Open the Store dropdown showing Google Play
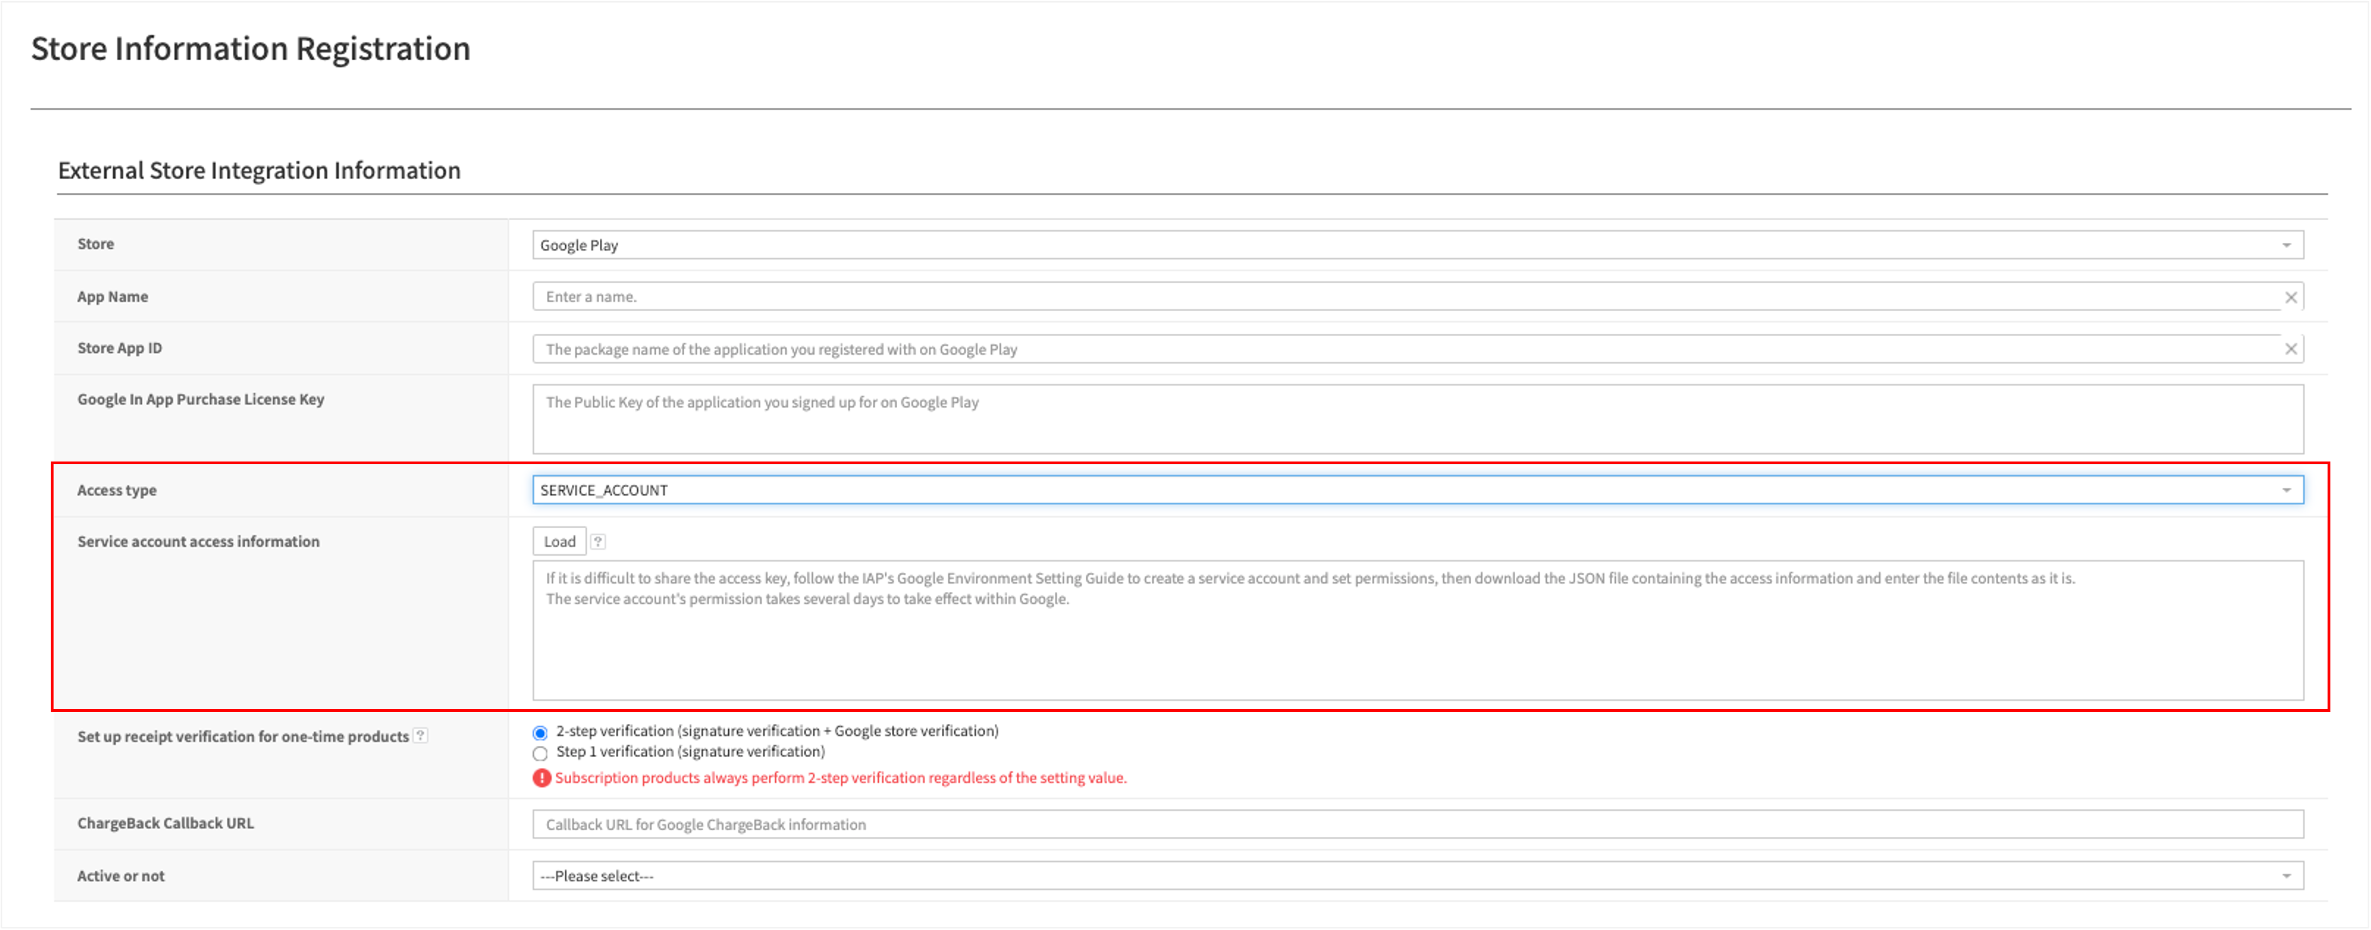Image resolution: width=2371 pixels, height=930 pixels. click(x=1417, y=246)
